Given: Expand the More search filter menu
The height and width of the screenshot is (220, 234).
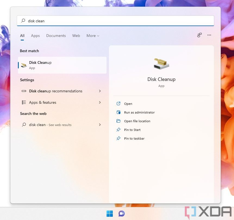Looking at the screenshot, I should point(93,36).
